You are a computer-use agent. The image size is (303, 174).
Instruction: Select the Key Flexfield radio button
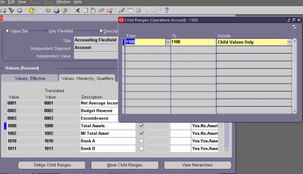tap(46, 31)
